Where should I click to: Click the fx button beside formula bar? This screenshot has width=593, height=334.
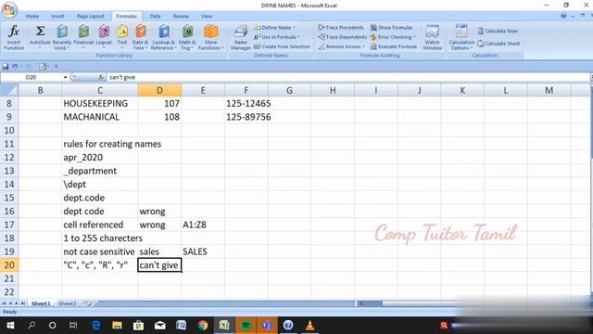click(101, 77)
